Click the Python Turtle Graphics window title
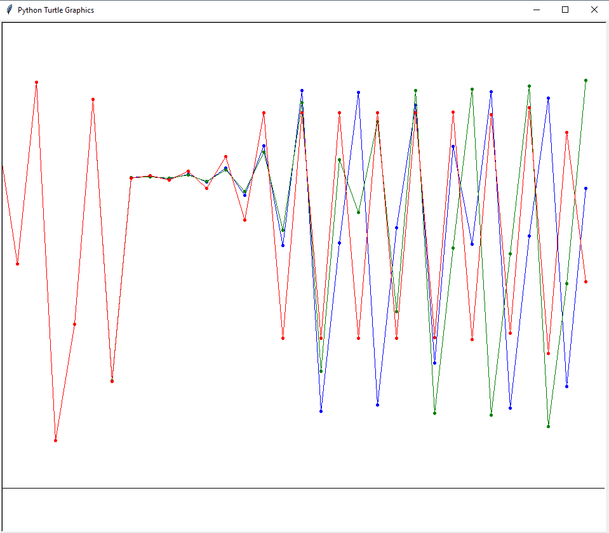This screenshot has height=533, width=609. coord(56,10)
